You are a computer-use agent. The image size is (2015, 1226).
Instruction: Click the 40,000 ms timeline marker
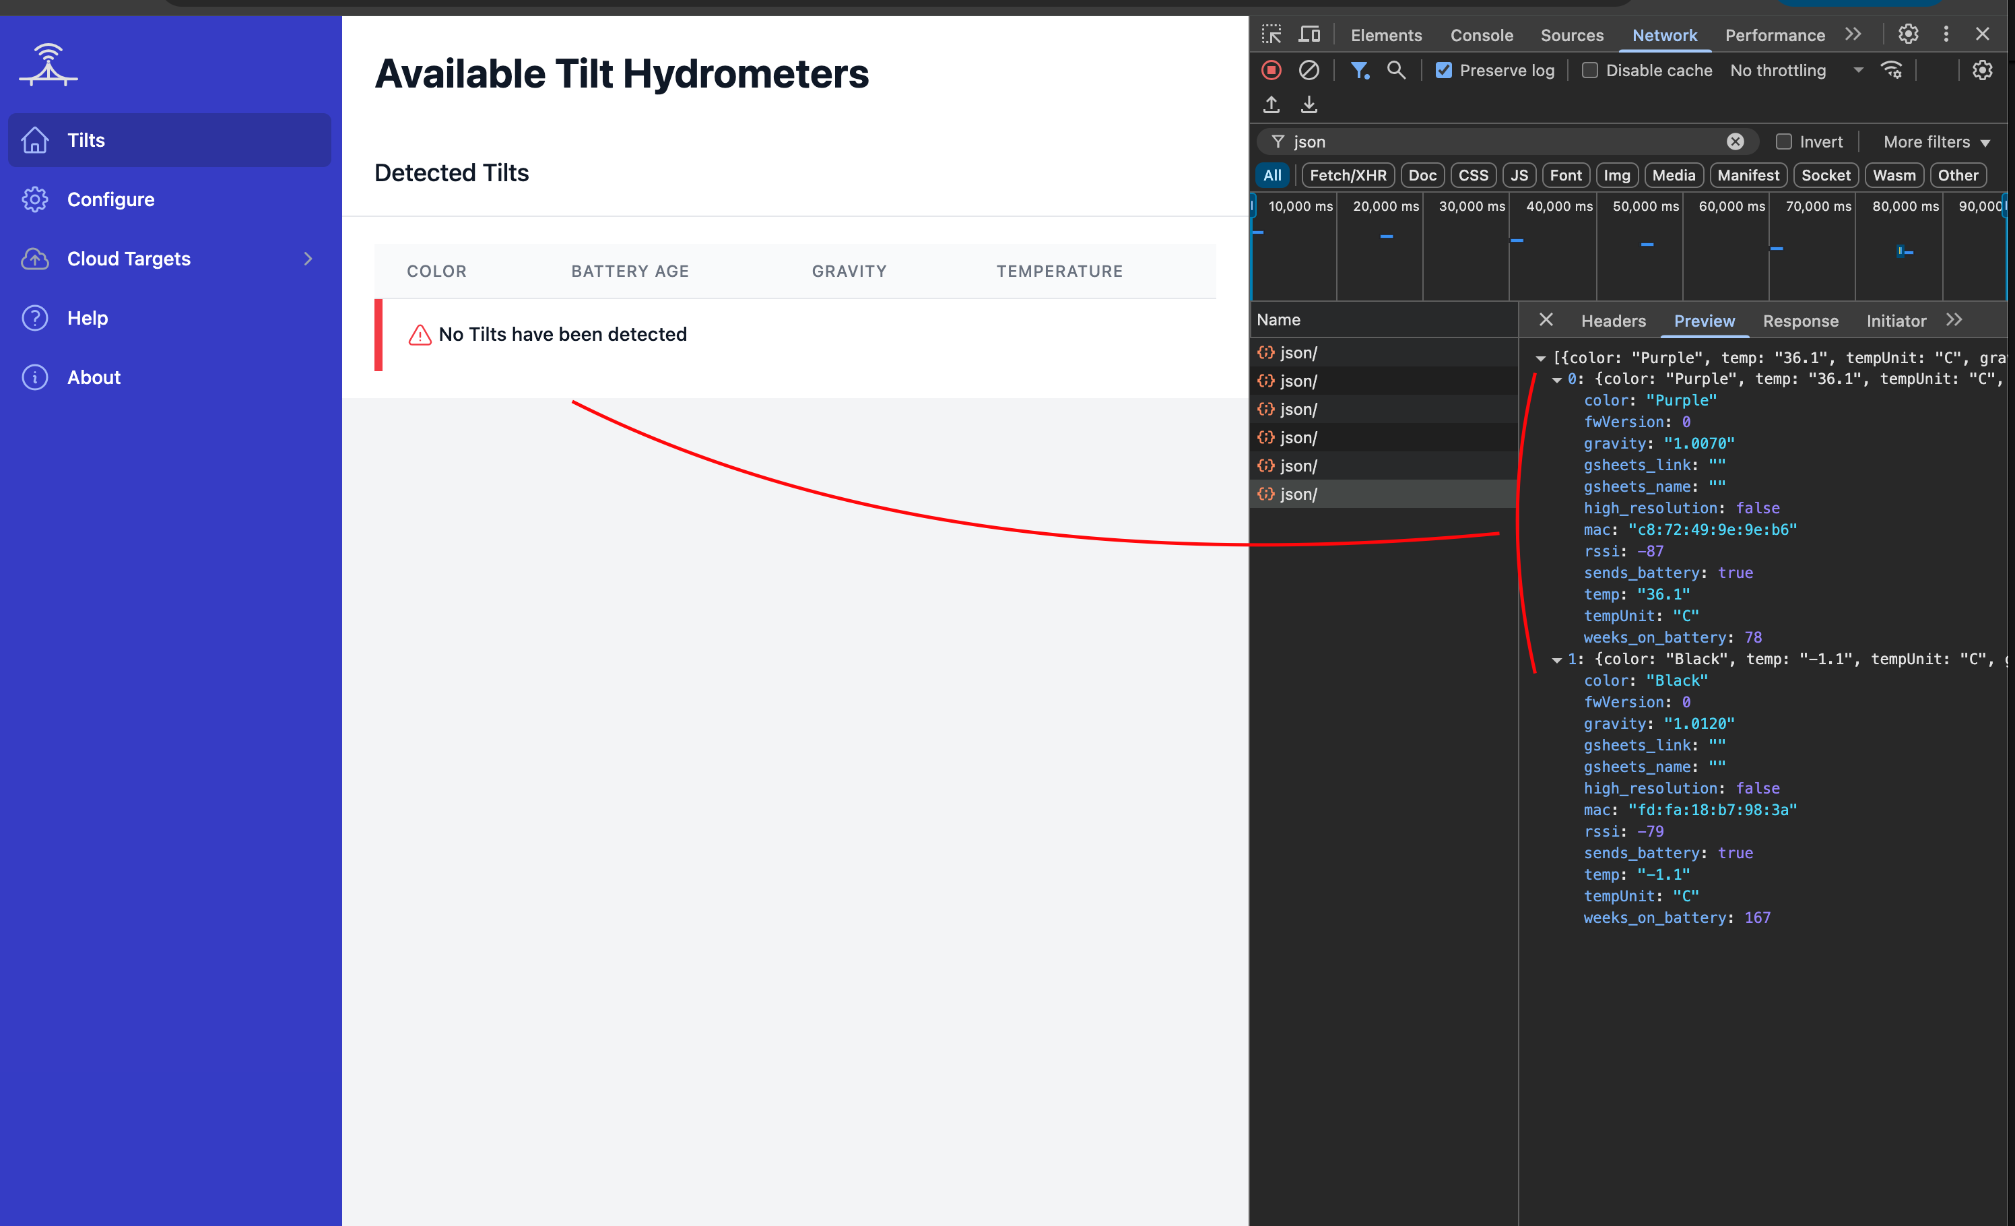(x=1558, y=206)
